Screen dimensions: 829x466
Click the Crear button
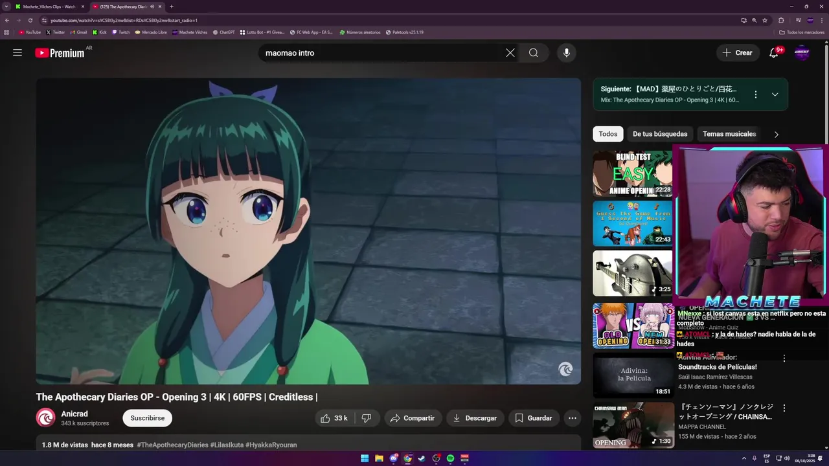pos(738,53)
